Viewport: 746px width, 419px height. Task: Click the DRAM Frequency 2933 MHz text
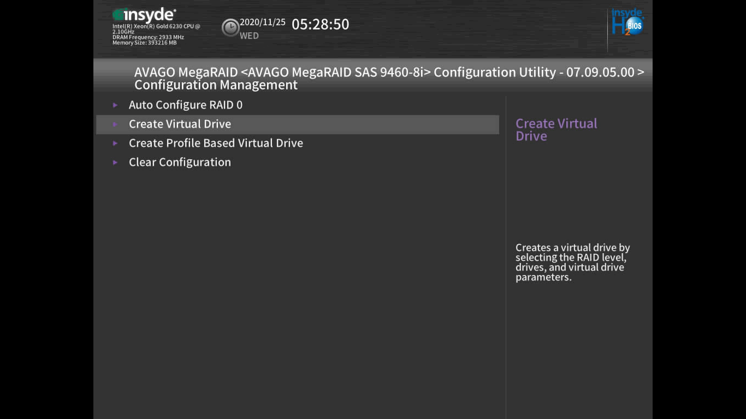[148, 37]
